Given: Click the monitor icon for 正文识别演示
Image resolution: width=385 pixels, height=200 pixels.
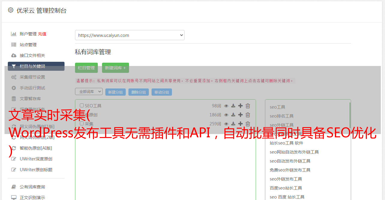Looking at the screenshot, I should [14, 198].
